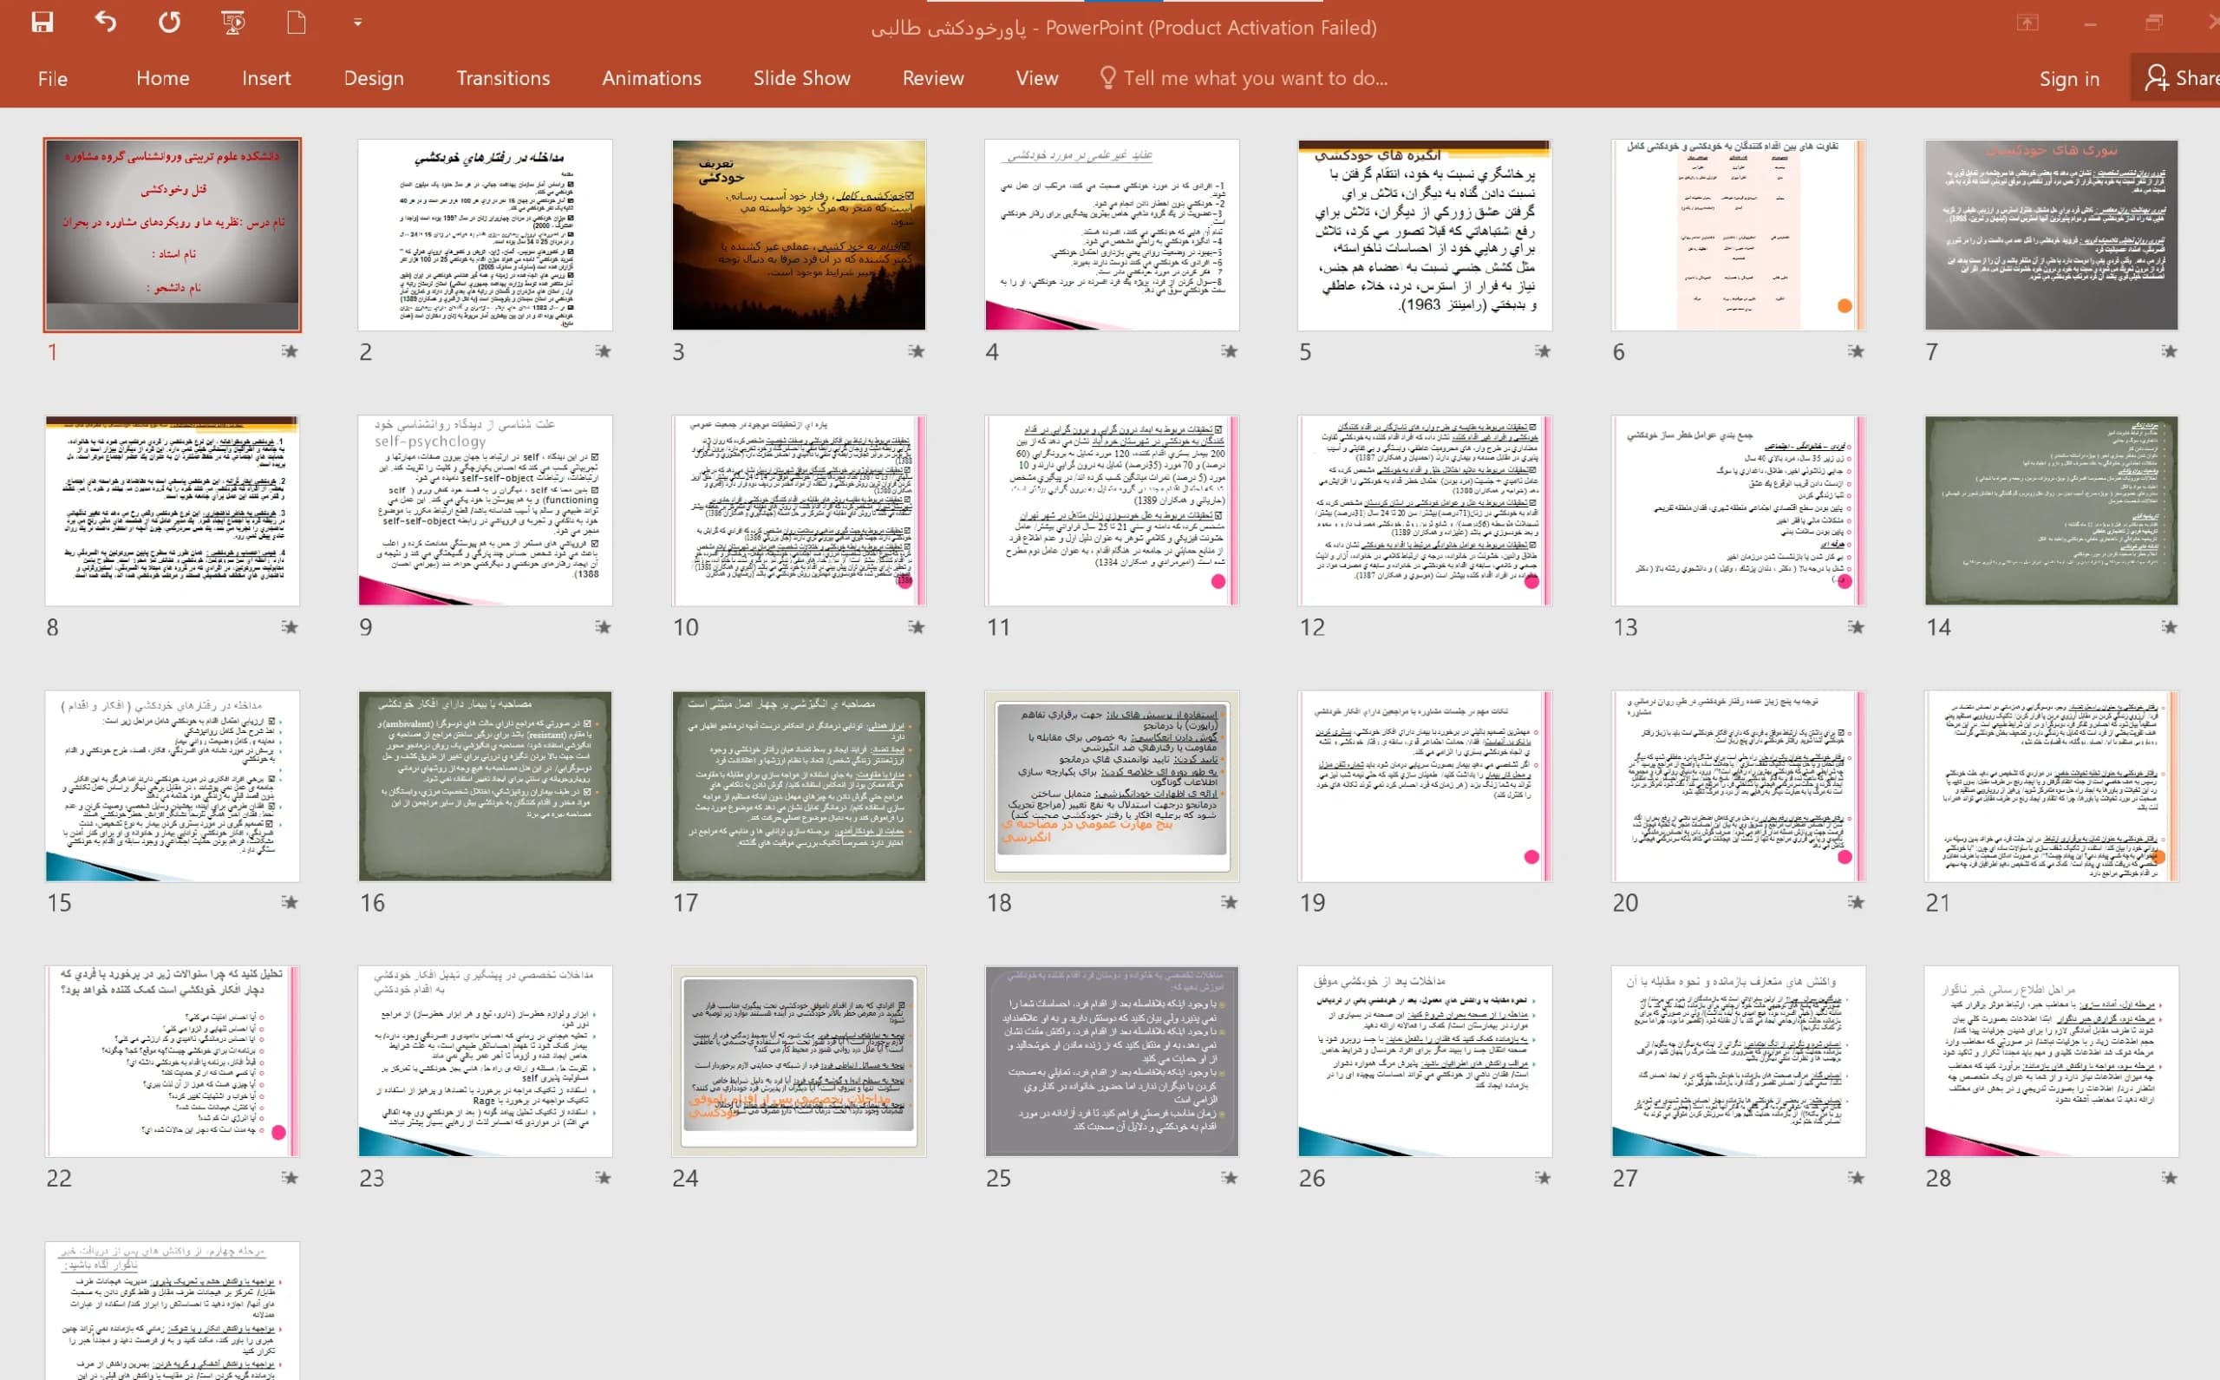Screen dimensions: 2220x1380
Task: Click the Share person icon
Action: pos(2156,77)
